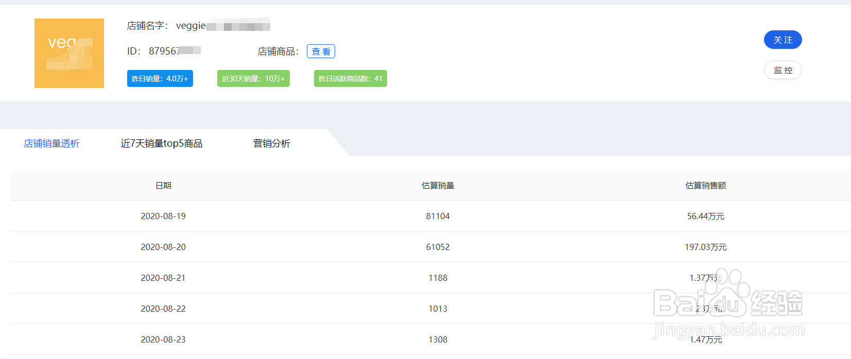Click the 监控 monitor button

pyautogui.click(x=783, y=70)
